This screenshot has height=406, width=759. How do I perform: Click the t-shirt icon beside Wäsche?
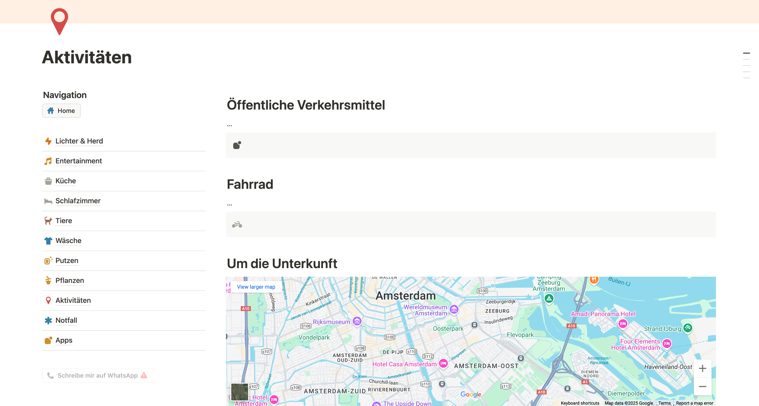[48, 241]
